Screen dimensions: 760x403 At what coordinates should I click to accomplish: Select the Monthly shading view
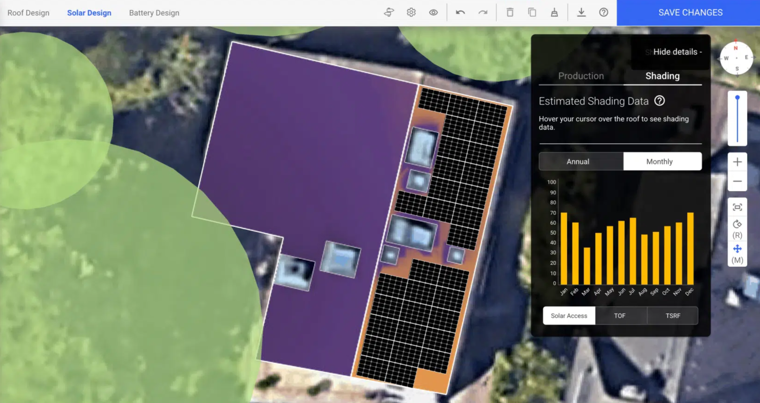pos(659,162)
